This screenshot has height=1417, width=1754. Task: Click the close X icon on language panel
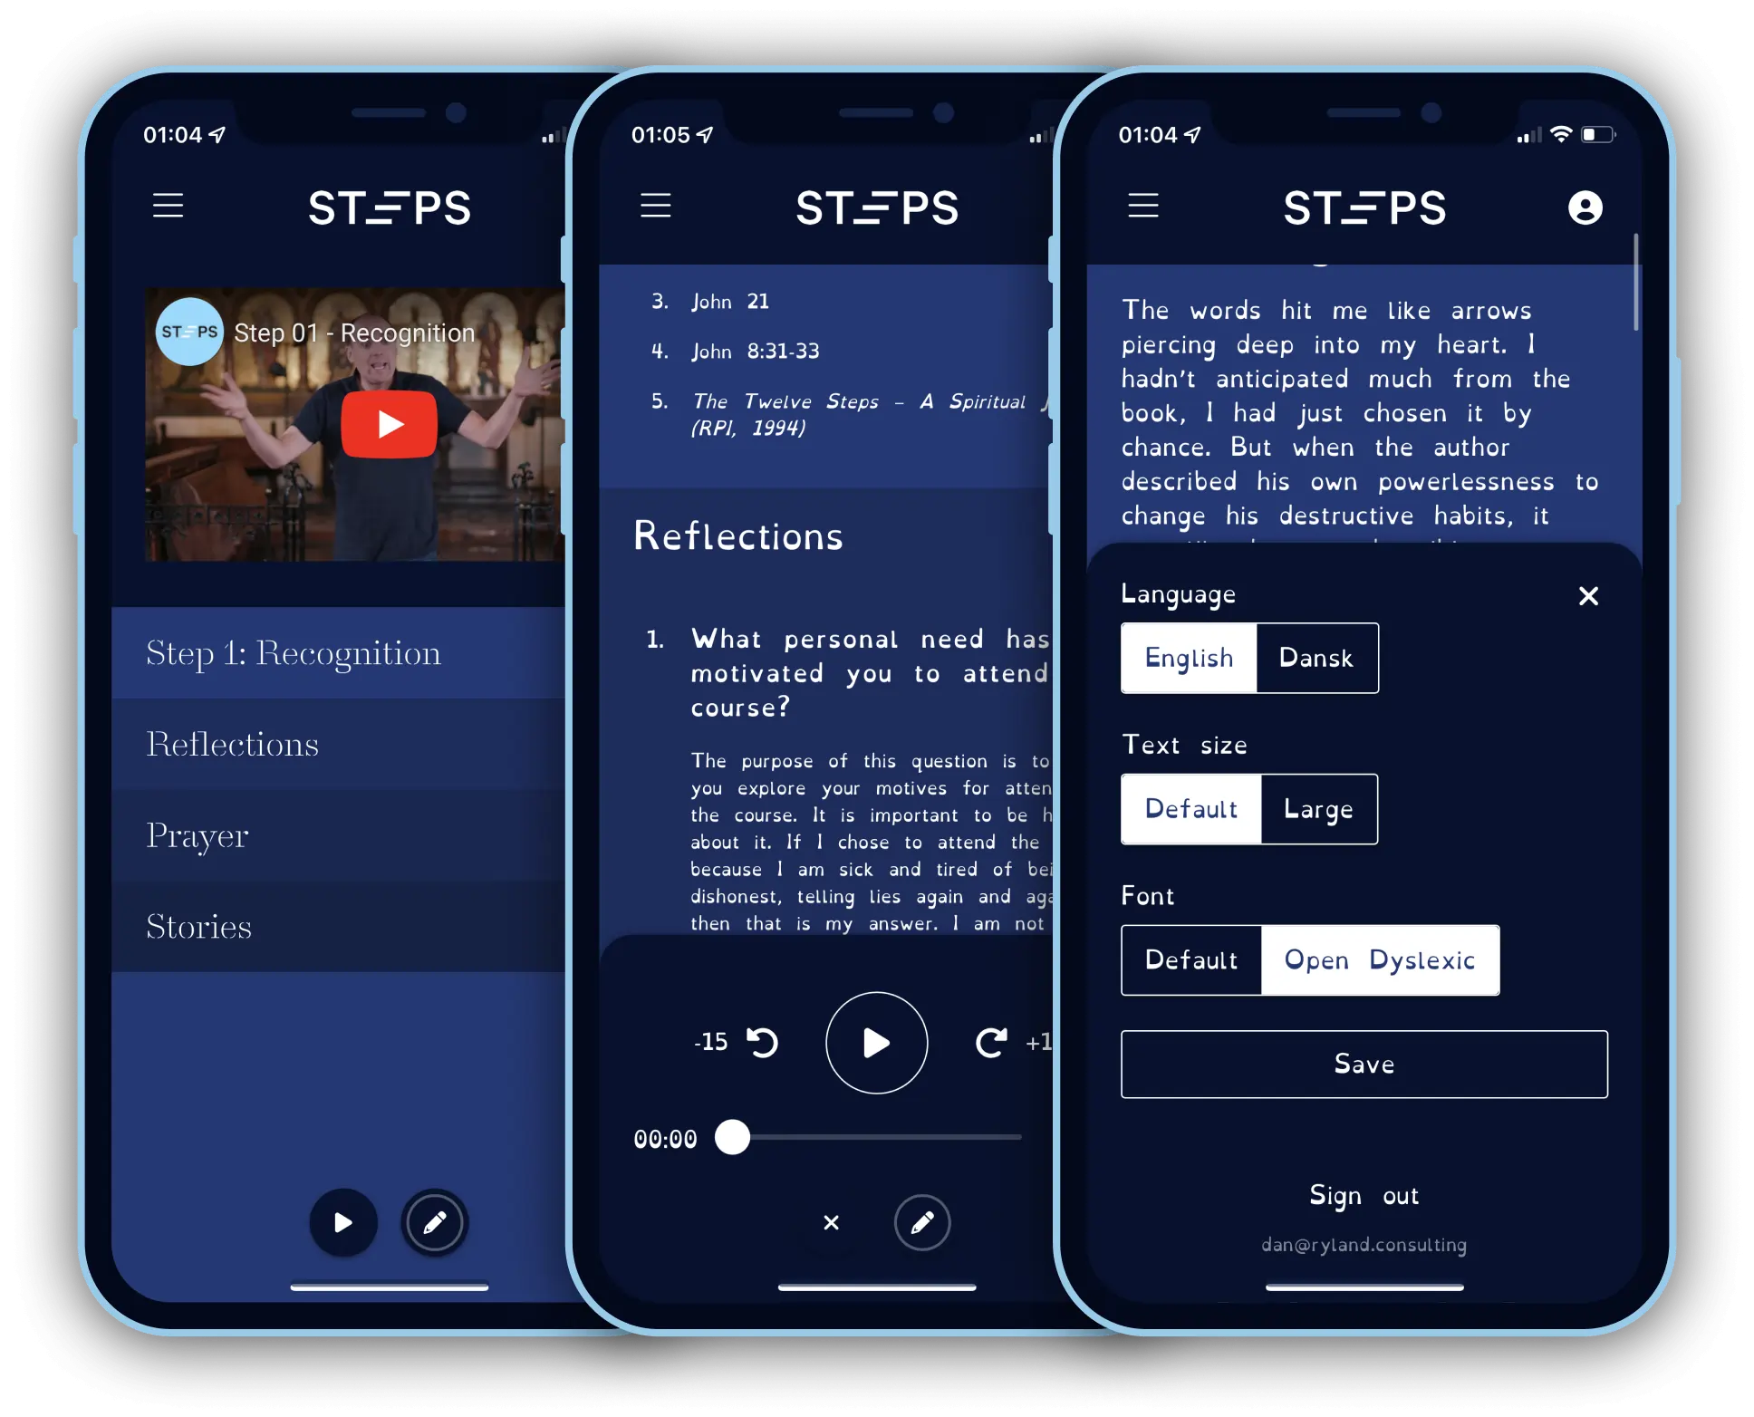pos(1586,594)
